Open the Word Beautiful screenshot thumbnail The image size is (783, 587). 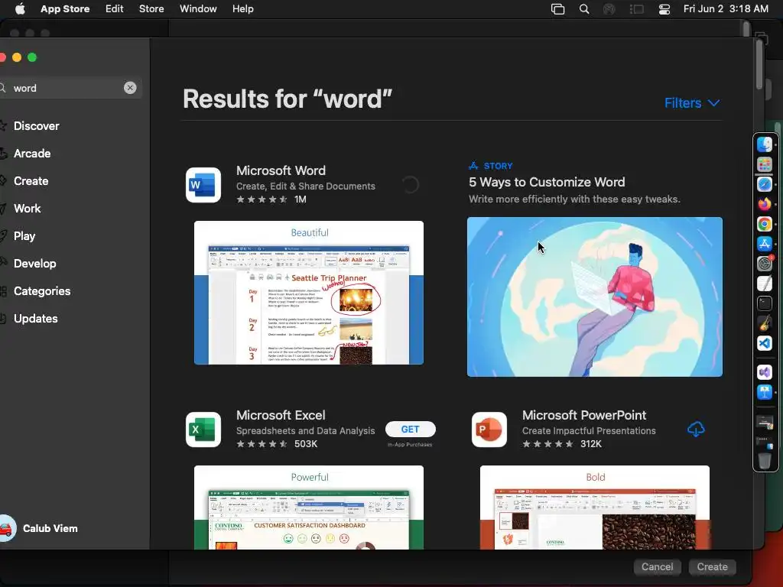point(309,293)
